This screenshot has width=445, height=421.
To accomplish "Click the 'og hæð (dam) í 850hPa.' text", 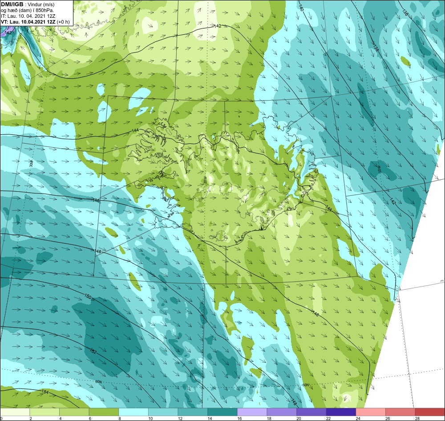I will pyautogui.click(x=27, y=10).
